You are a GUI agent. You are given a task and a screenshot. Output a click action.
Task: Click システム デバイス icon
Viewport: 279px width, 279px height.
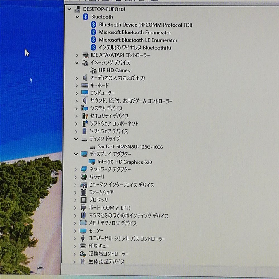pos(85,108)
